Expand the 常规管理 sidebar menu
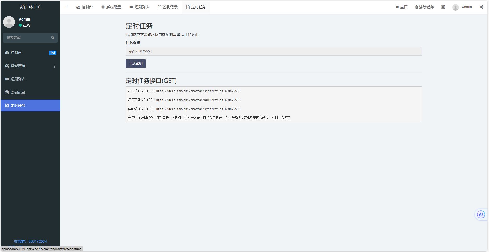This screenshot has height=252, width=489. pyautogui.click(x=30, y=66)
